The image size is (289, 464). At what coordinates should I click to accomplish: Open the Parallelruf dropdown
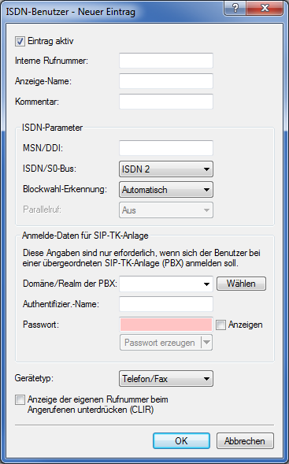click(x=166, y=210)
